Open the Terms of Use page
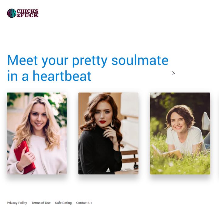This screenshot has height=208, width=219. click(x=41, y=203)
